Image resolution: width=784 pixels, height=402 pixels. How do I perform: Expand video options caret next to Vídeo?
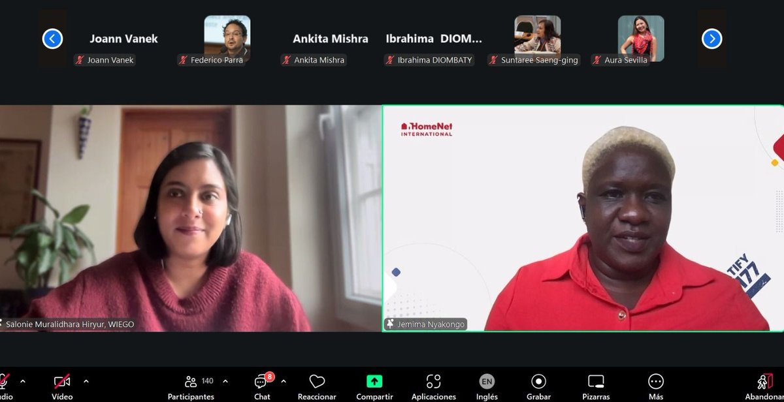click(x=86, y=381)
